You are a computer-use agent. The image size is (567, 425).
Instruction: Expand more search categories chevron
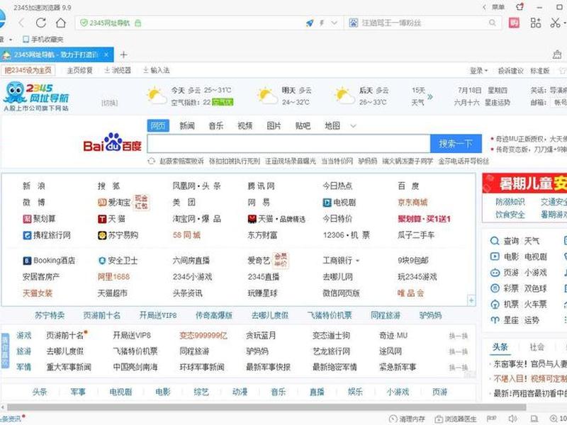353,126
